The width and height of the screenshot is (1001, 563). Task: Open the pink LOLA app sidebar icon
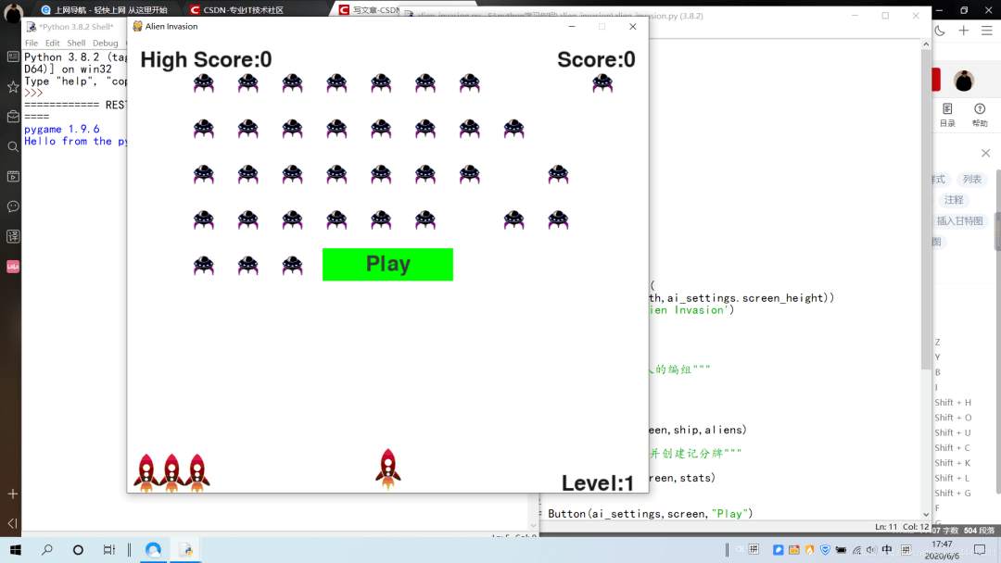click(13, 267)
